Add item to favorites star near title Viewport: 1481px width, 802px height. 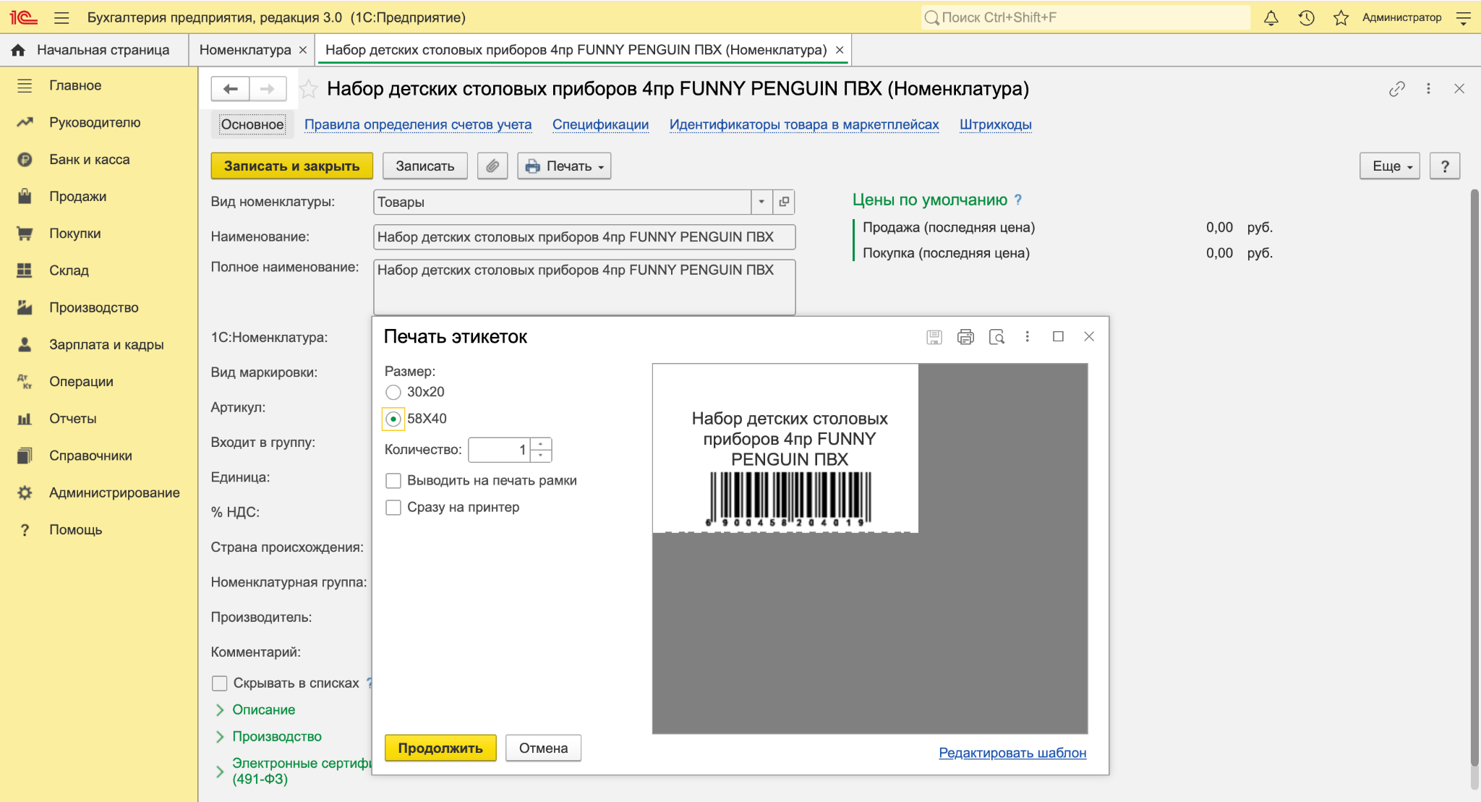click(x=308, y=89)
